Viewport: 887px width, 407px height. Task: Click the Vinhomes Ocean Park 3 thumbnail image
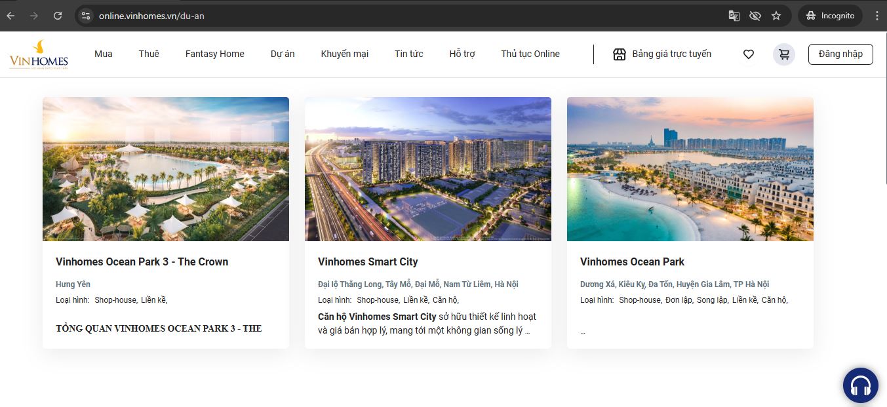(165, 168)
